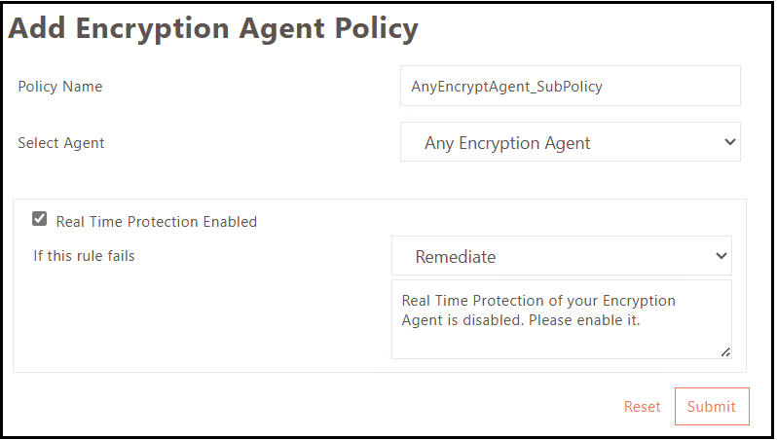The height and width of the screenshot is (440, 777).
Task: Click the "Remediate" selected value text
Action: [455, 257]
